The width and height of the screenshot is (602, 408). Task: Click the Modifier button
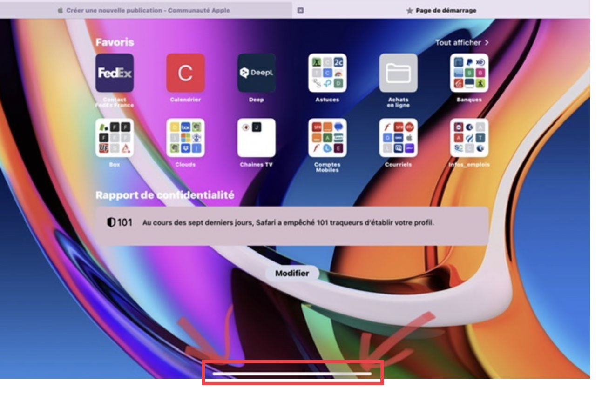pyautogui.click(x=292, y=273)
